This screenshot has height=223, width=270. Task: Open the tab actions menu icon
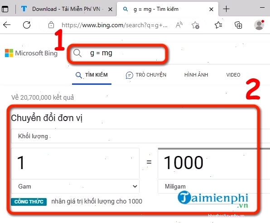pyautogui.click(x=5, y=9)
